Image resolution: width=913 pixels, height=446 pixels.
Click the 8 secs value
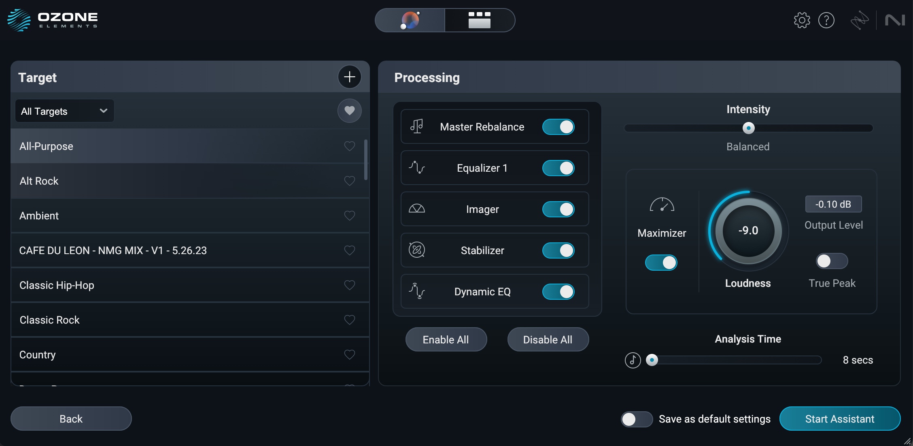[x=858, y=360]
